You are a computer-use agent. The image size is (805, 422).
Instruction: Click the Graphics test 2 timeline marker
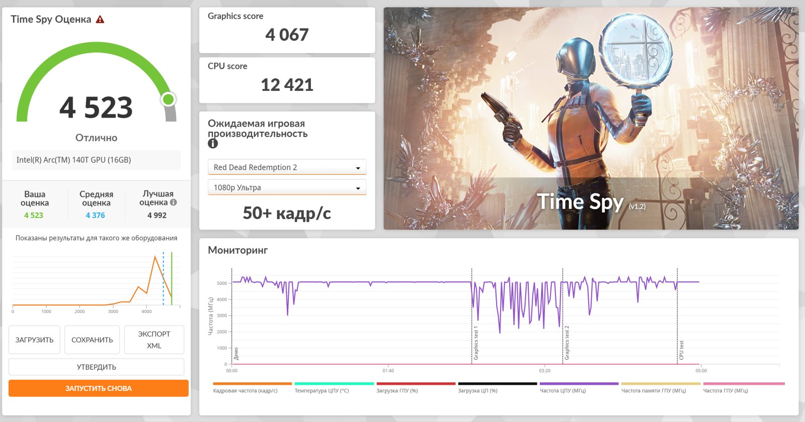point(567,343)
